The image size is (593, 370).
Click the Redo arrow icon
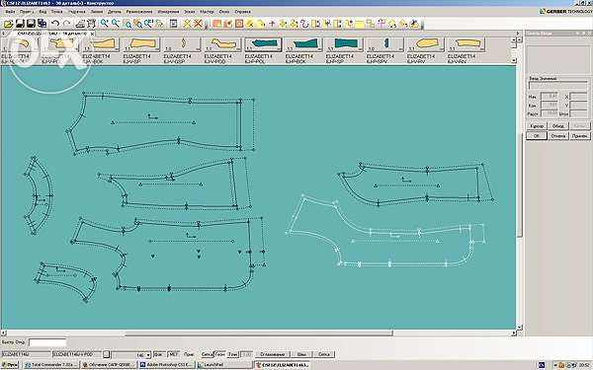66,24
